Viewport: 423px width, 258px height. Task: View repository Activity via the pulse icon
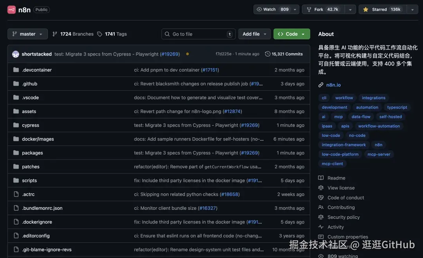[x=320, y=227]
